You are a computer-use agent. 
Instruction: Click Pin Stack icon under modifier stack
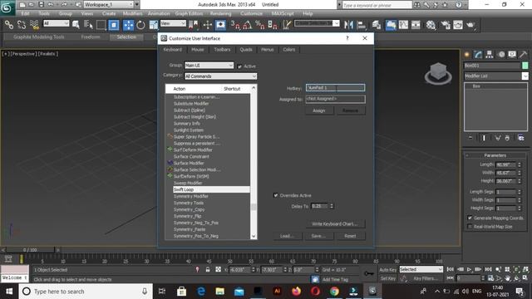(x=470, y=138)
